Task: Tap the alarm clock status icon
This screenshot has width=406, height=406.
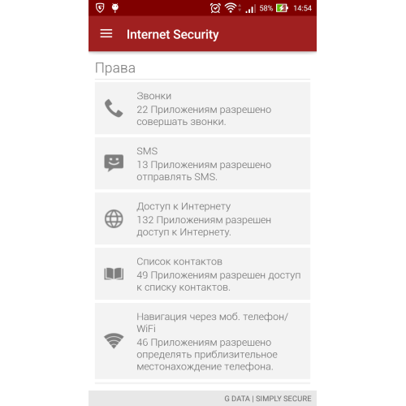Action: coord(215,8)
